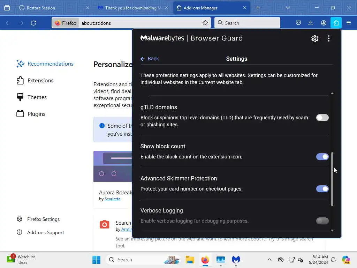Click the Aurora Borealis theme preview
The width and height of the screenshot is (357, 268).
[113, 166]
